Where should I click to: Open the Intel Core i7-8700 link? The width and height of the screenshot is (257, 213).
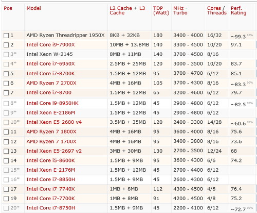point(49,92)
